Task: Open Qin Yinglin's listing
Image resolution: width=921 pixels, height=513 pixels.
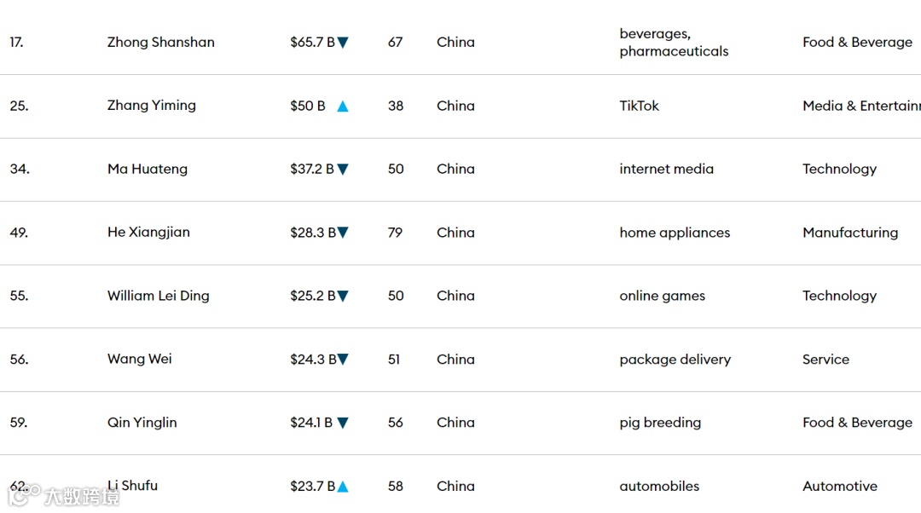Action: (x=142, y=423)
